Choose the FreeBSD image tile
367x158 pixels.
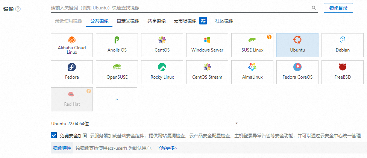point(343,72)
